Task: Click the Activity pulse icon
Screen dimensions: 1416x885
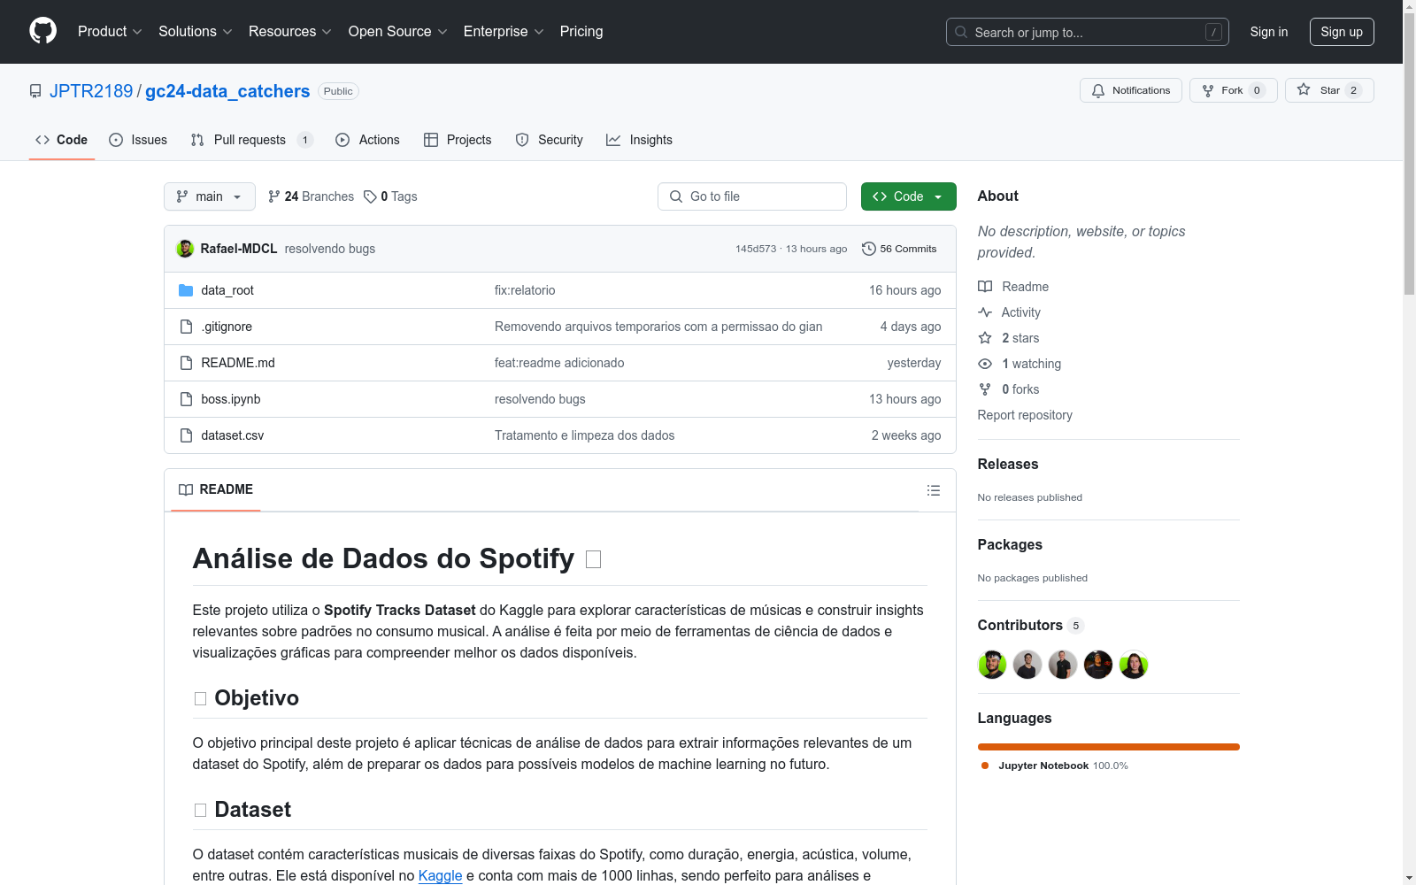Action: click(985, 312)
